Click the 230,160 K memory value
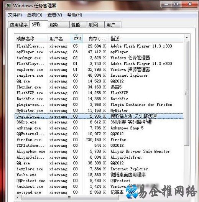 pyautogui.click(x=95, y=140)
